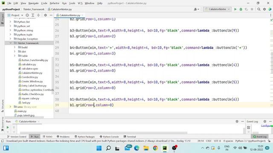Open the VCS menu

pos(80,3)
